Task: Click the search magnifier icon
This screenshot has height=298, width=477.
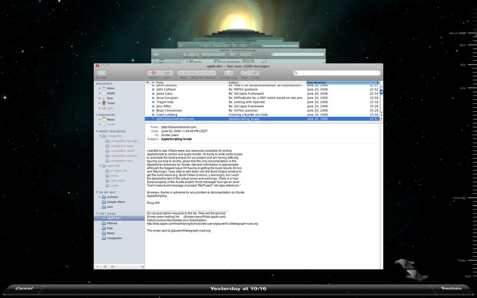Action: tap(296, 73)
